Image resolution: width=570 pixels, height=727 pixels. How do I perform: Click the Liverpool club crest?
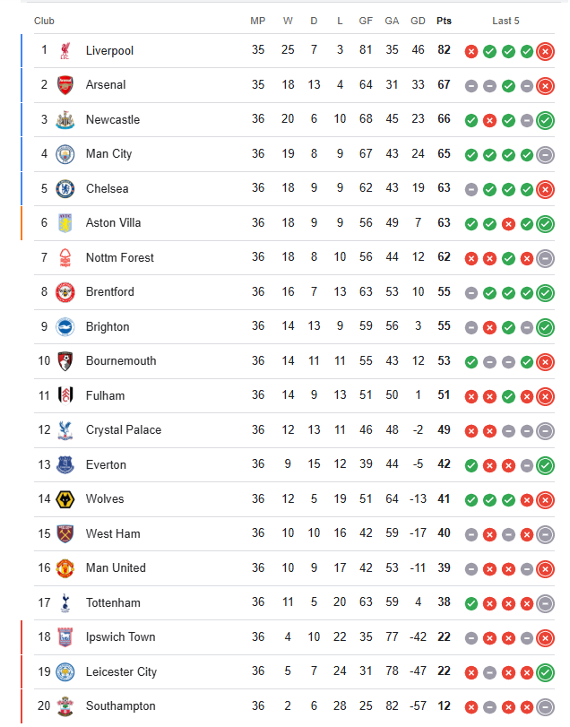[x=65, y=50]
